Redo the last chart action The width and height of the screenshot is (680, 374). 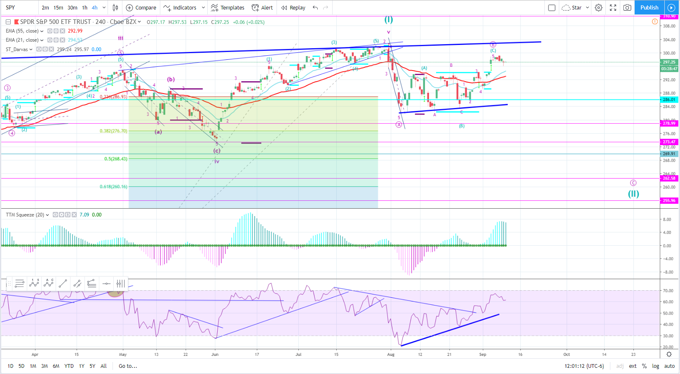point(326,7)
